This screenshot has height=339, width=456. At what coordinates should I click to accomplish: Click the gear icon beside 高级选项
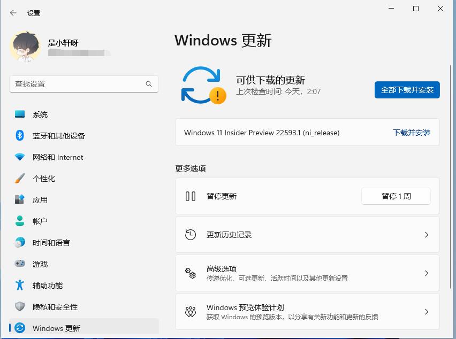[191, 273]
